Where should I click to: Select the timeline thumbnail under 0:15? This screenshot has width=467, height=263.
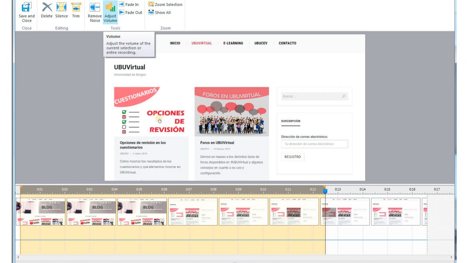[396, 212]
